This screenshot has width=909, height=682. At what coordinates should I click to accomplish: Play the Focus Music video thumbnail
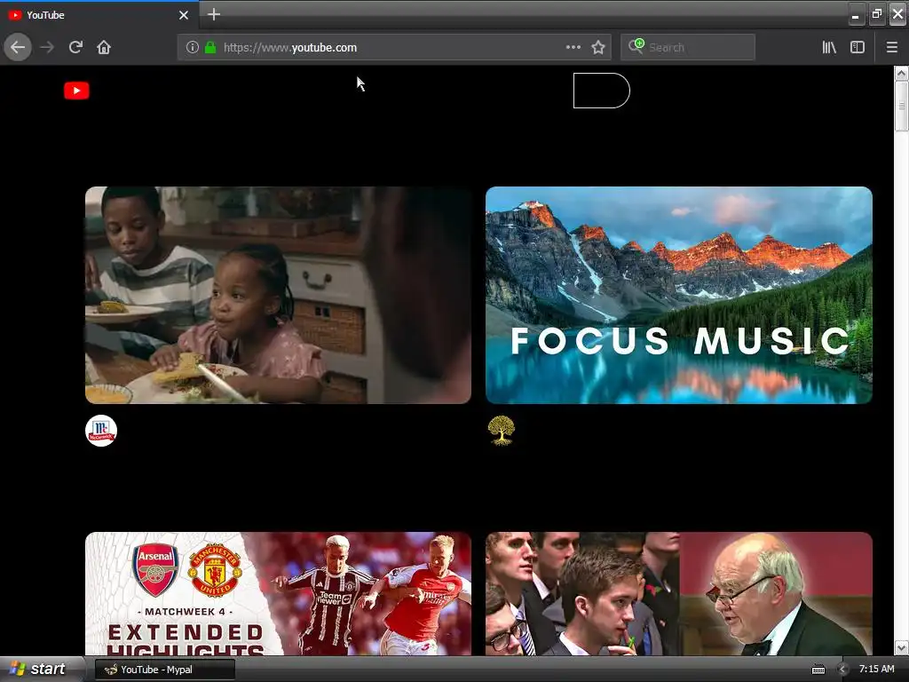click(x=679, y=295)
